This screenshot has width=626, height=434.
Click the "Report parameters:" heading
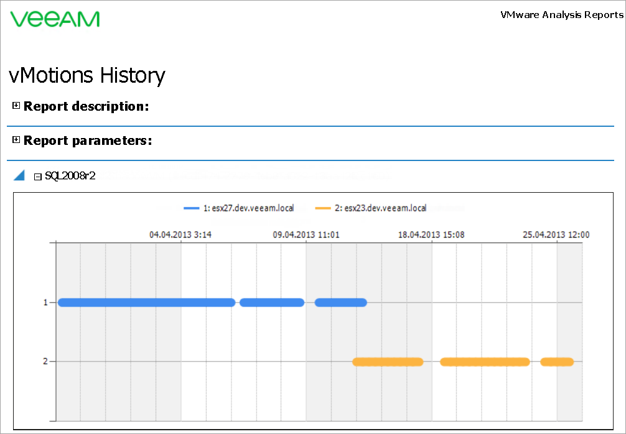pyautogui.click(x=88, y=141)
